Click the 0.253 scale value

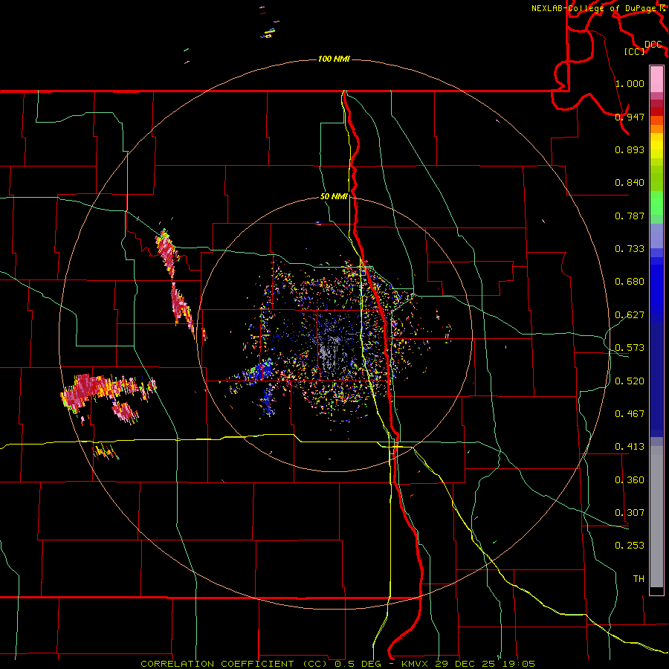(x=630, y=546)
